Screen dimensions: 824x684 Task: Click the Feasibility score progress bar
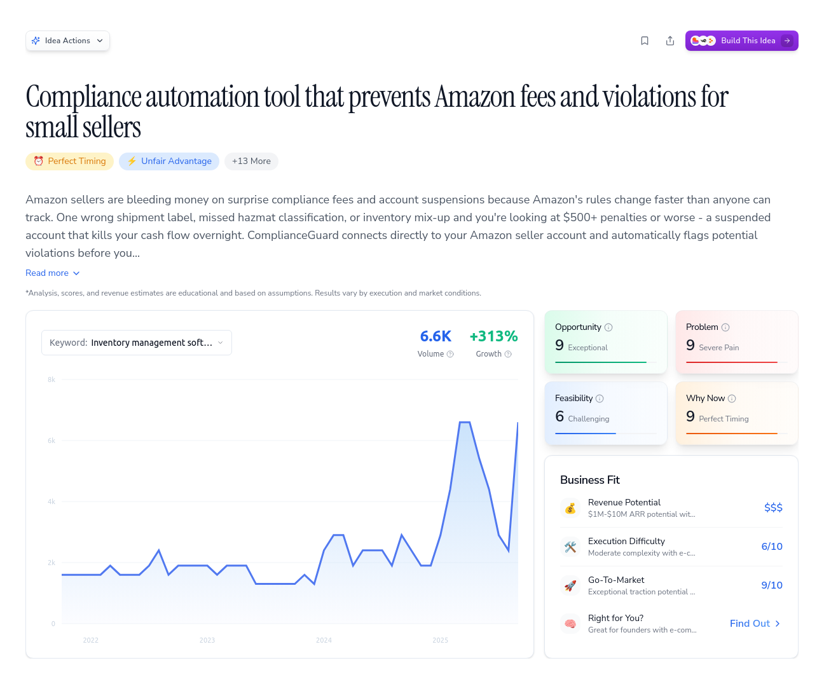coord(585,432)
